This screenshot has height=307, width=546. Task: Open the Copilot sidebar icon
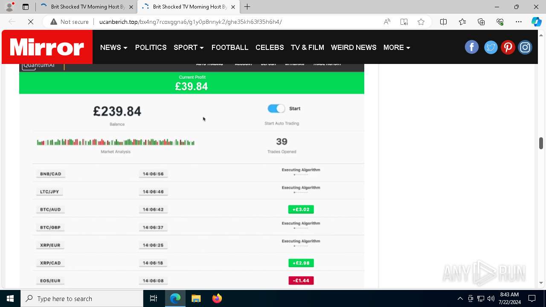tap(536, 22)
